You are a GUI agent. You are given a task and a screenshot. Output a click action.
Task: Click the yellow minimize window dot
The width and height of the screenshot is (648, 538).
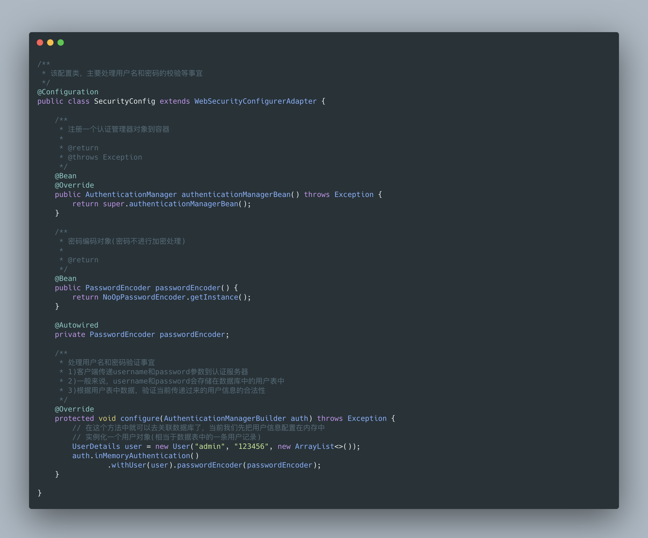[50, 43]
